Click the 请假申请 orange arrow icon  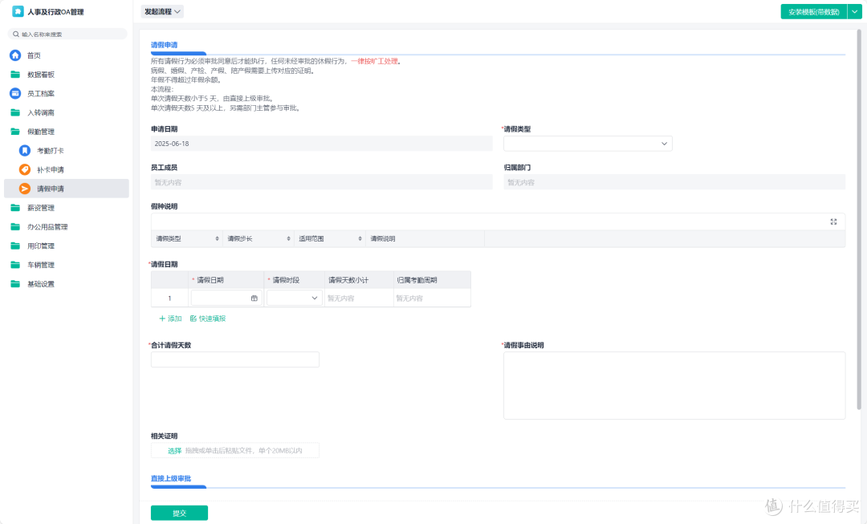tap(25, 189)
